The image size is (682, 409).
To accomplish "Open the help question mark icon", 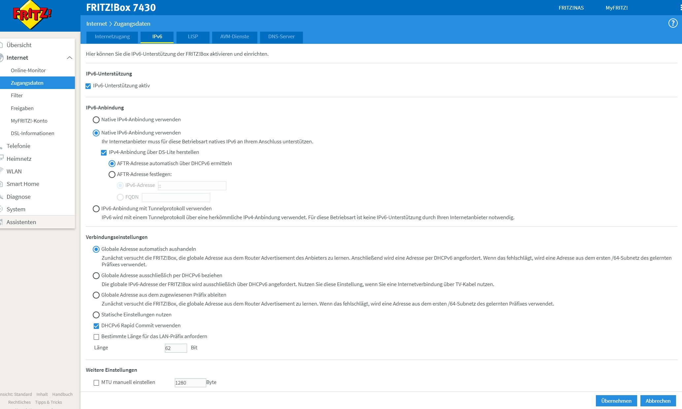I will tap(673, 23).
